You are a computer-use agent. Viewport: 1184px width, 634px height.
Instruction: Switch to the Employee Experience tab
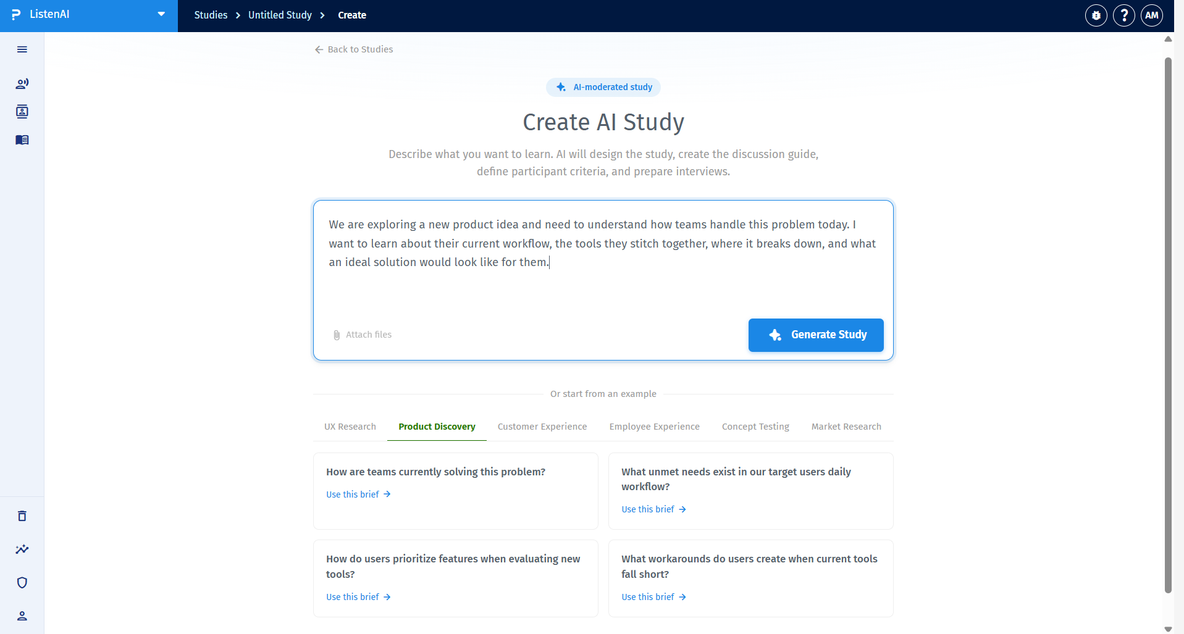click(x=655, y=427)
